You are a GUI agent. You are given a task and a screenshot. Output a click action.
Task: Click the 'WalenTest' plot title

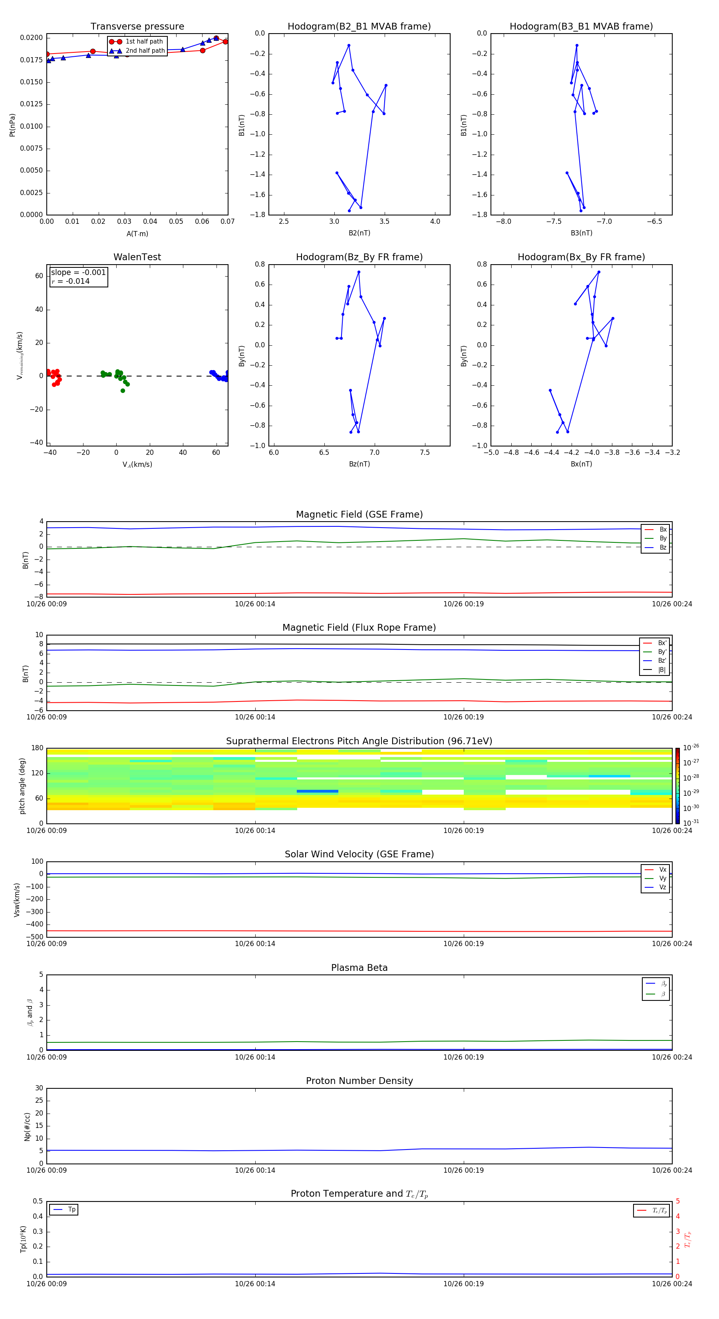[137, 257]
